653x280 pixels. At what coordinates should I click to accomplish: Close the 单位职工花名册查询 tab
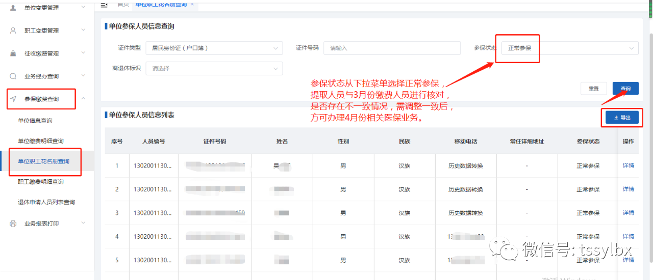coord(192,4)
